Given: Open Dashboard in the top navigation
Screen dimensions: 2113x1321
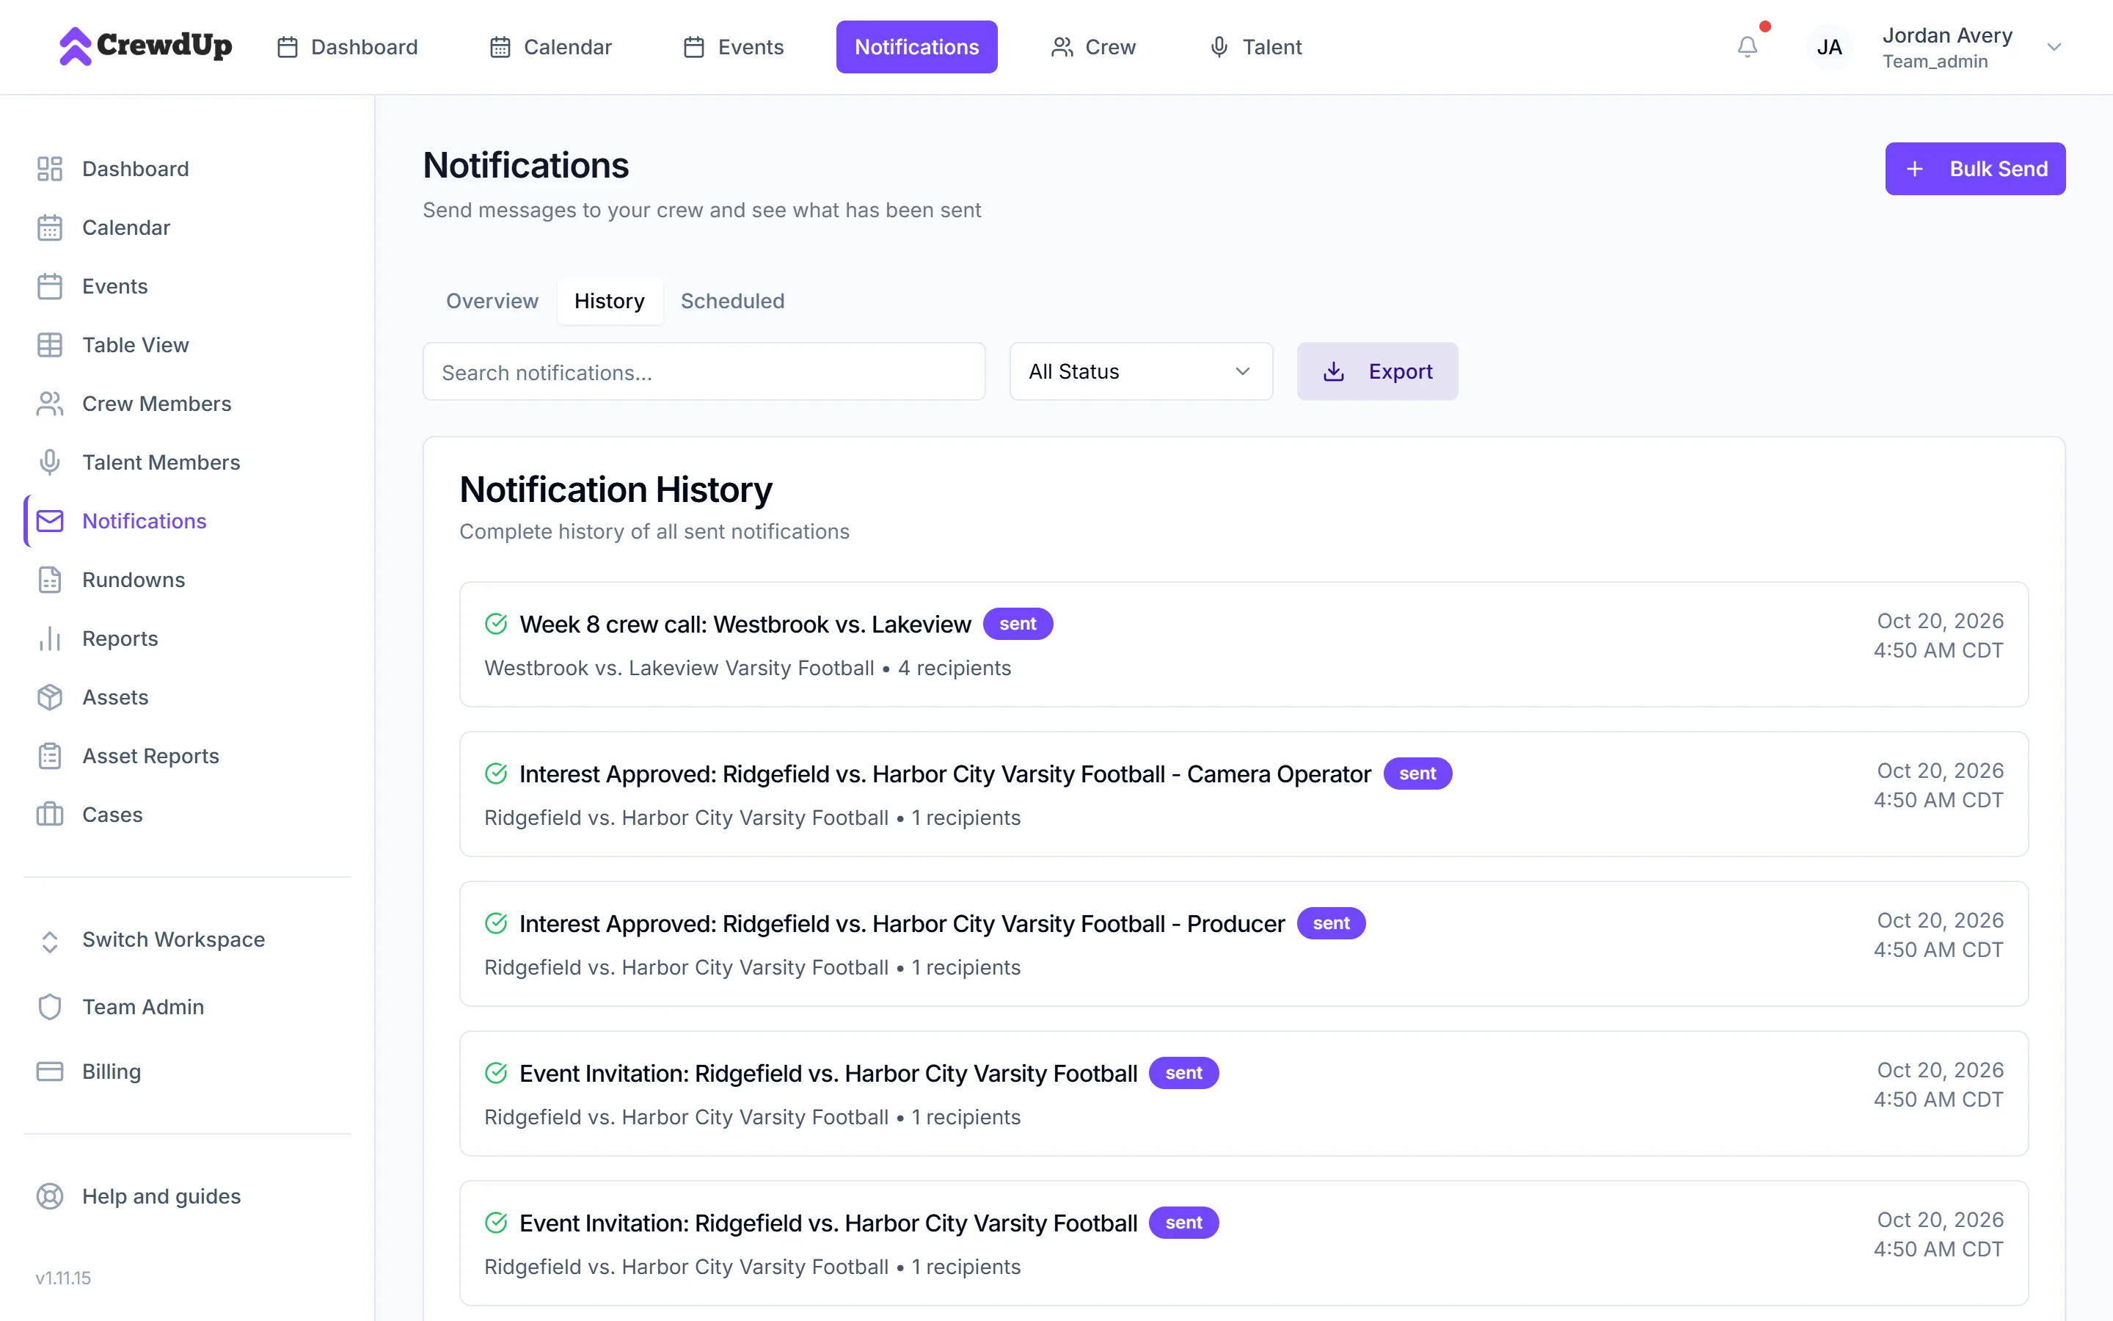Looking at the screenshot, I should [x=348, y=47].
